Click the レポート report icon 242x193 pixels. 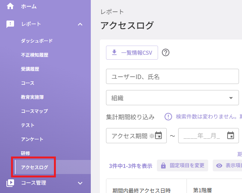(x=10, y=24)
